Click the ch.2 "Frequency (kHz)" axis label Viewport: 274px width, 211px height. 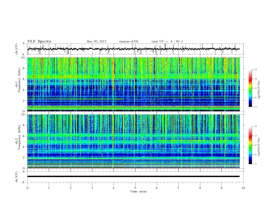click(19, 137)
